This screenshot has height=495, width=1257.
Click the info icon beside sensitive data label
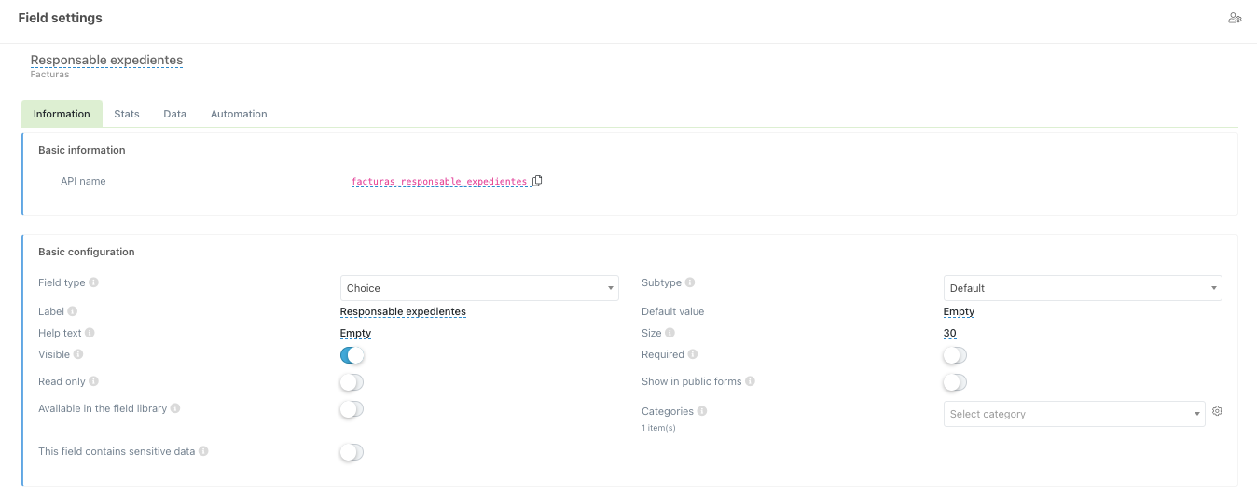203,451
